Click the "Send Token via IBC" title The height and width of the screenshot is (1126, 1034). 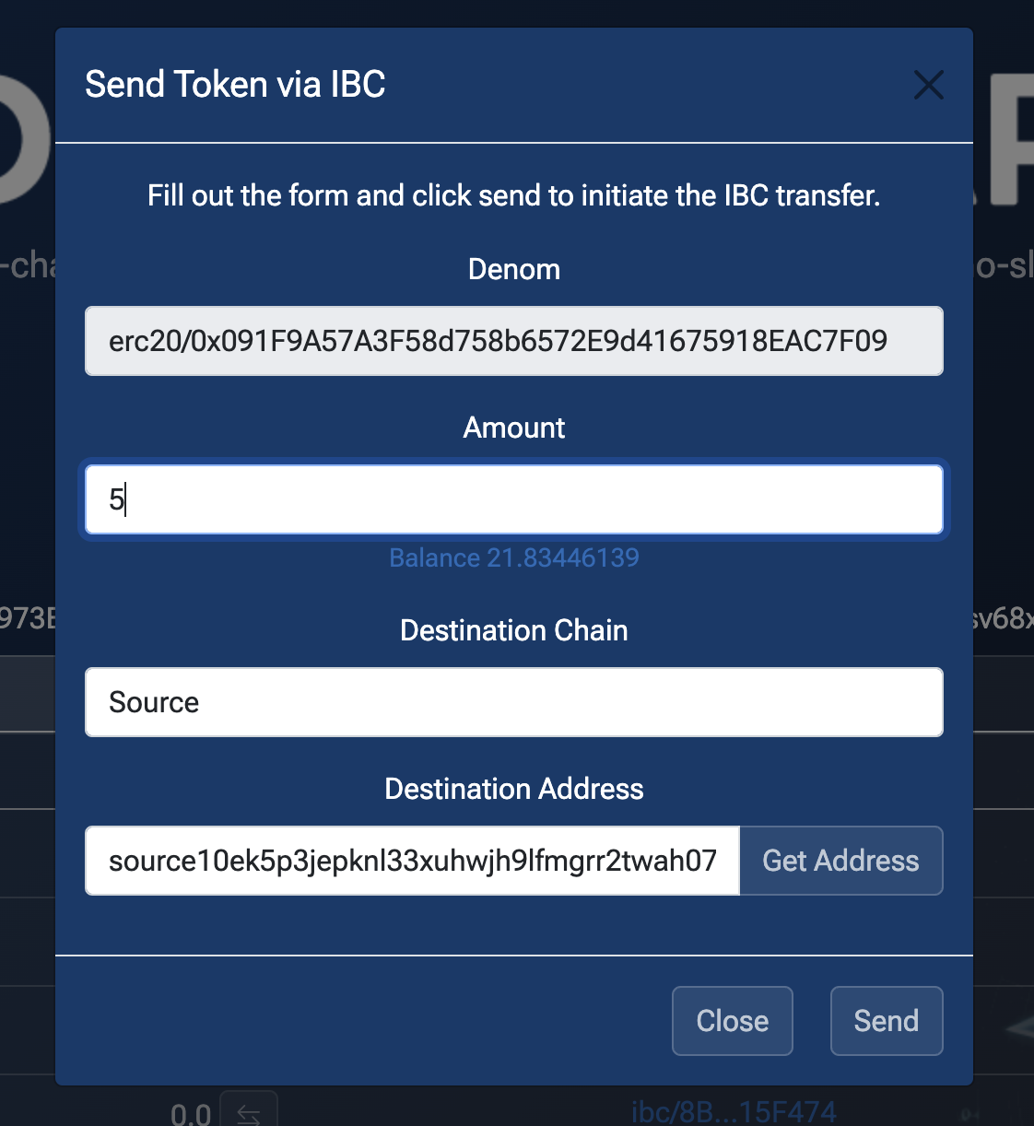tap(235, 85)
